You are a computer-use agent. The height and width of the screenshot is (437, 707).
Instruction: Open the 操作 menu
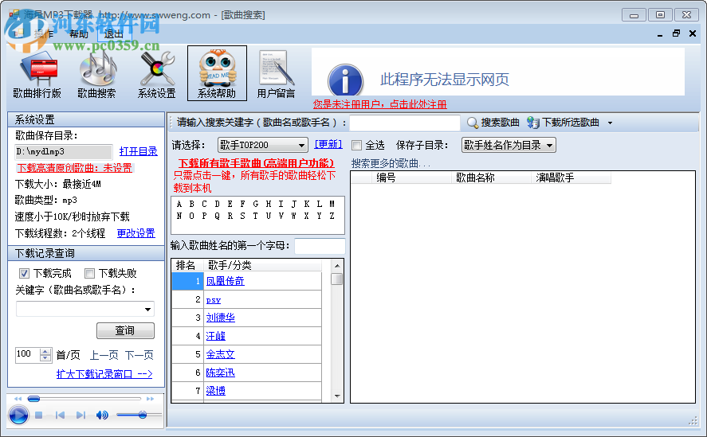point(44,34)
